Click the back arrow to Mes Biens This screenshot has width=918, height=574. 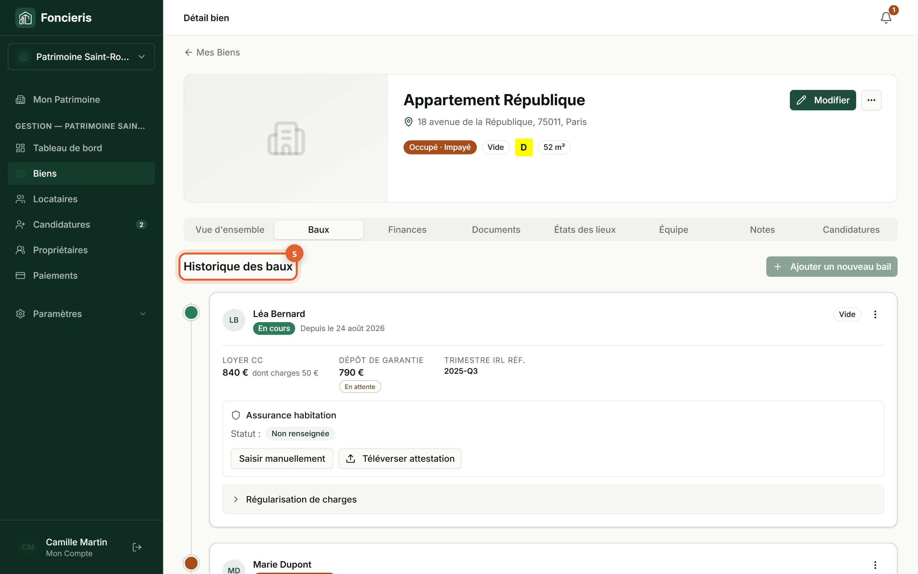tap(188, 52)
